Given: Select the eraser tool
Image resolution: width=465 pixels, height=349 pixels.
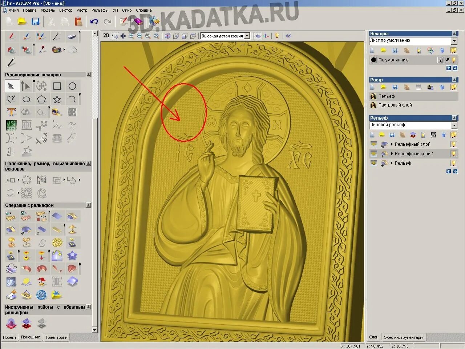Looking at the screenshot, I should [72, 36].
